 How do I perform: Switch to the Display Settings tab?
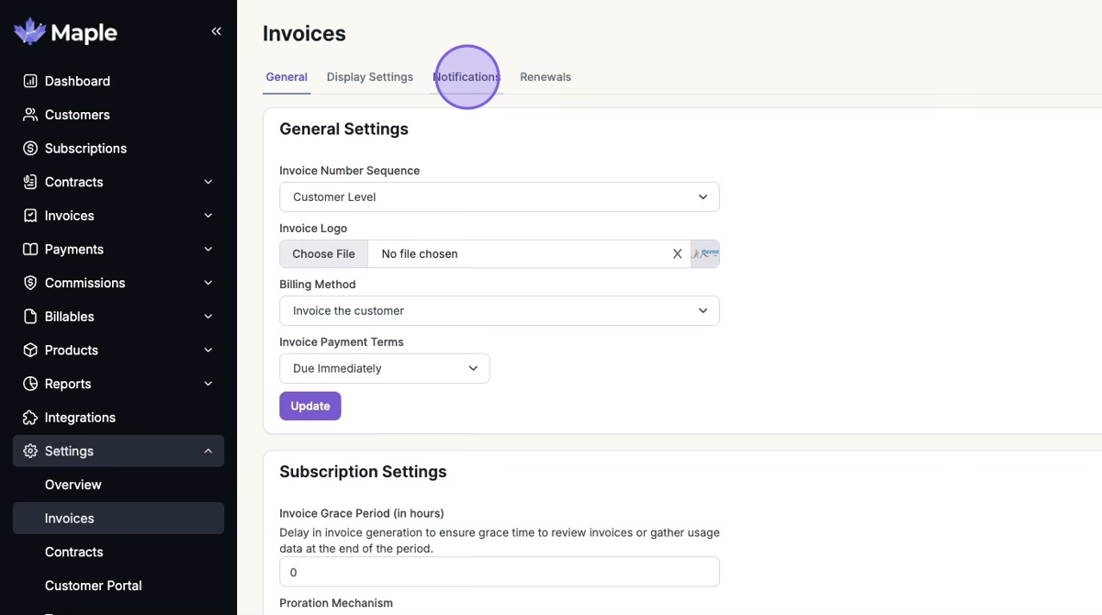click(370, 77)
